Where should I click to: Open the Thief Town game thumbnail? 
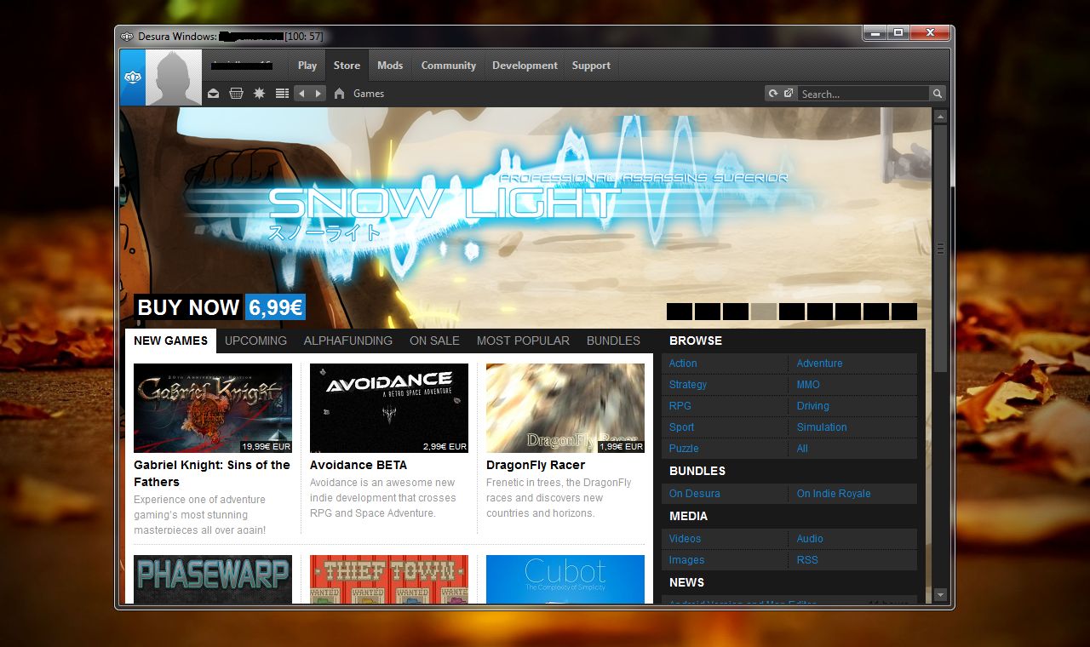tap(389, 579)
